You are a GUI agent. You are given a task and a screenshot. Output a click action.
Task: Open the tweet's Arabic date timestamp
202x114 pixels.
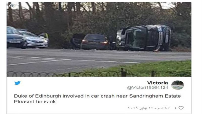(x=149, y=108)
